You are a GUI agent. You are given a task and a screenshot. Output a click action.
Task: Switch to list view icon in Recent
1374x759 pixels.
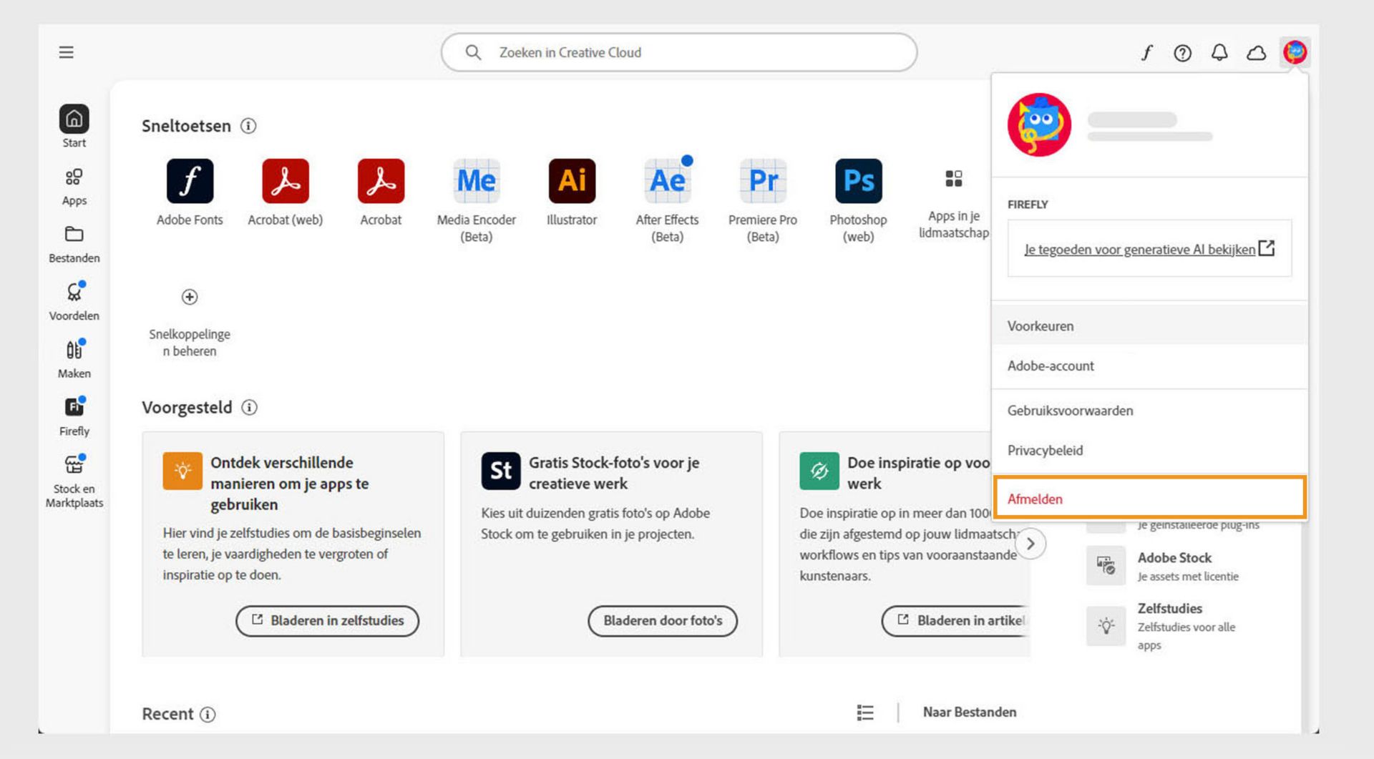[865, 713]
